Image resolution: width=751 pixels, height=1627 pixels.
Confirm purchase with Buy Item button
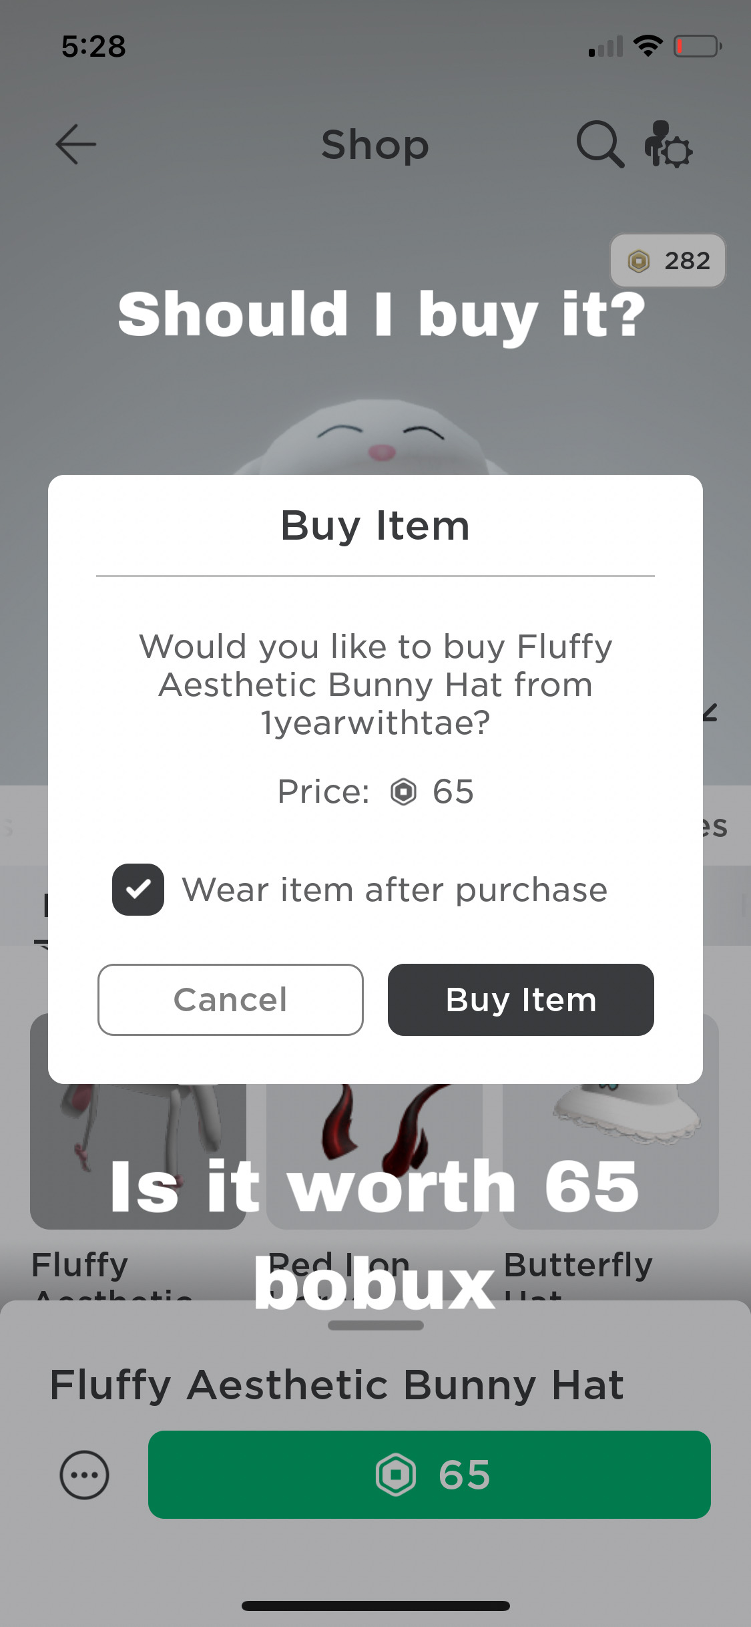click(x=521, y=1000)
